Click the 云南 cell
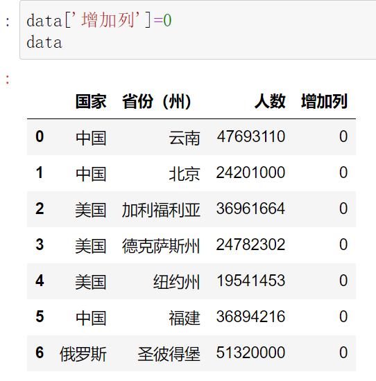Viewport: 376px width, 381px height. tap(185, 138)
